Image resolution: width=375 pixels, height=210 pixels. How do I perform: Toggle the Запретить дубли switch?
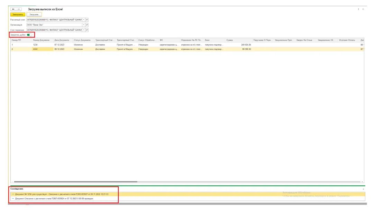(29, 35)
